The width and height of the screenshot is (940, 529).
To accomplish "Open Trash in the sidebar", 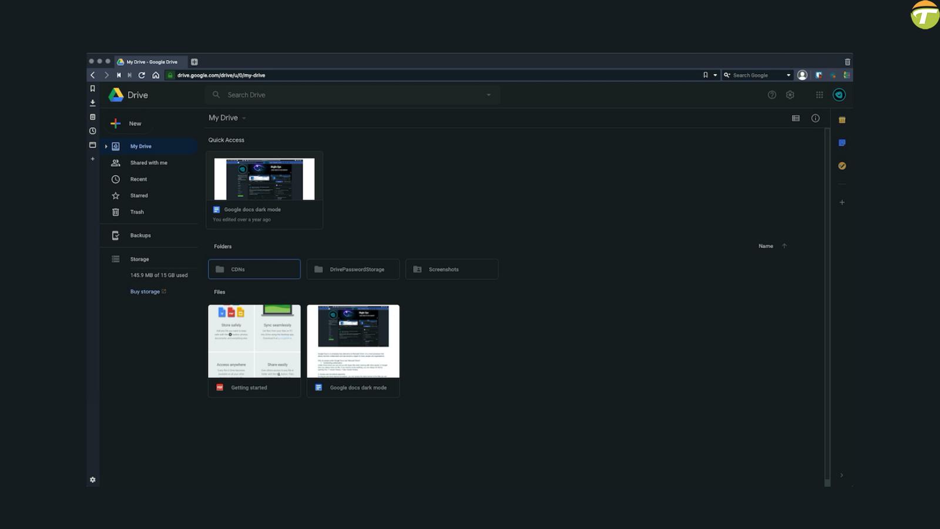I will tap(150, 212).
